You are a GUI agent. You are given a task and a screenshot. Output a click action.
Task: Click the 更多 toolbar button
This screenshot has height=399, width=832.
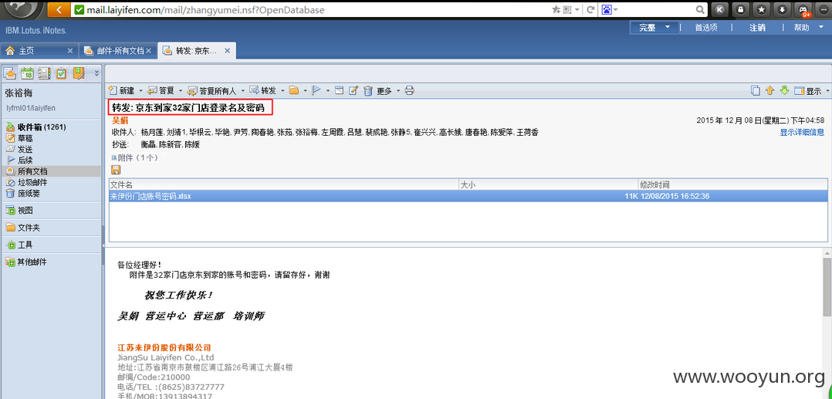[x=384, y=91]
